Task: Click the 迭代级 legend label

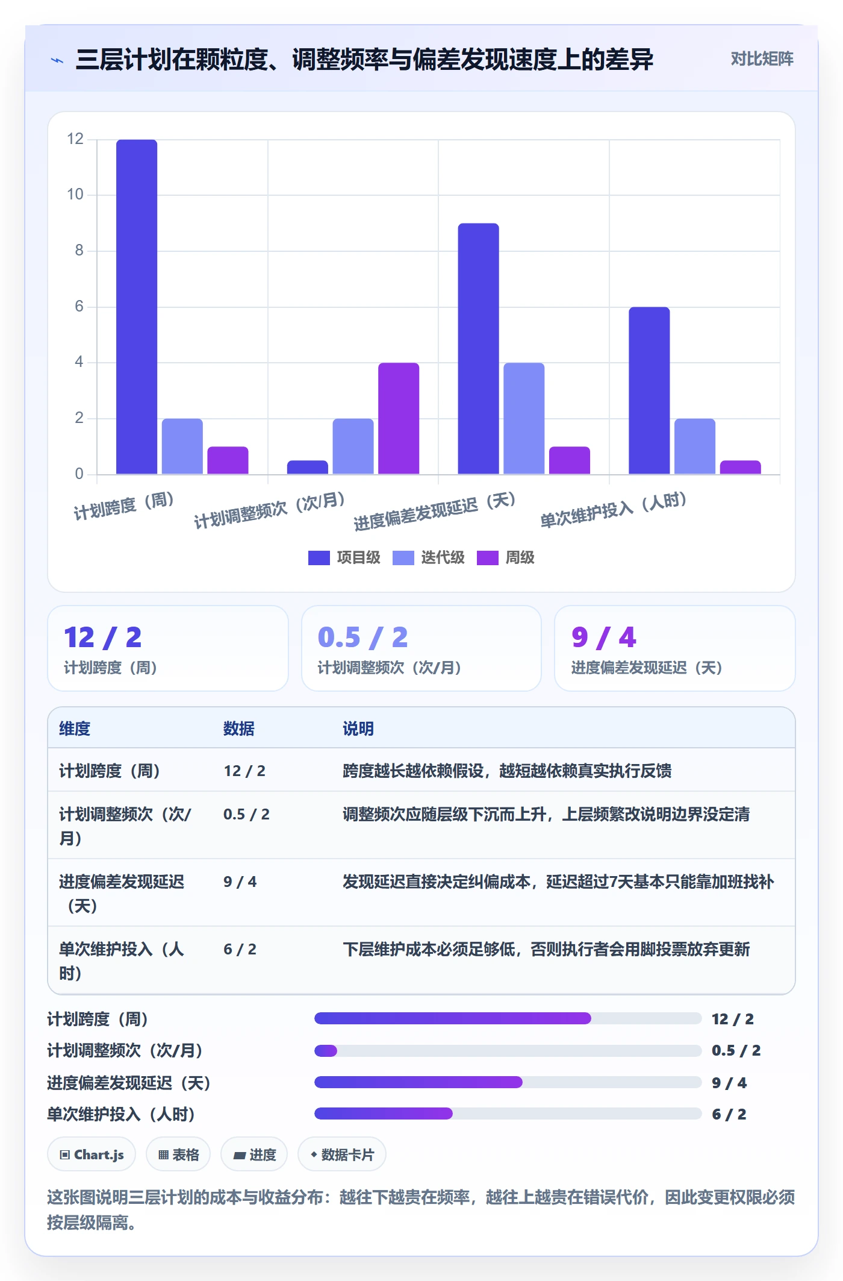Action: [x=443, y=558]
